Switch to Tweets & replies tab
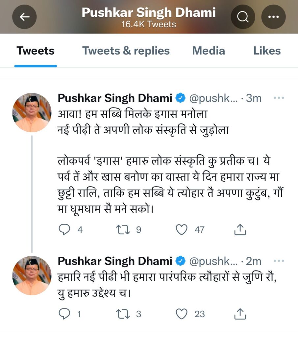Image resolution: width=298 pixels, height=337 pixels. 126,51
